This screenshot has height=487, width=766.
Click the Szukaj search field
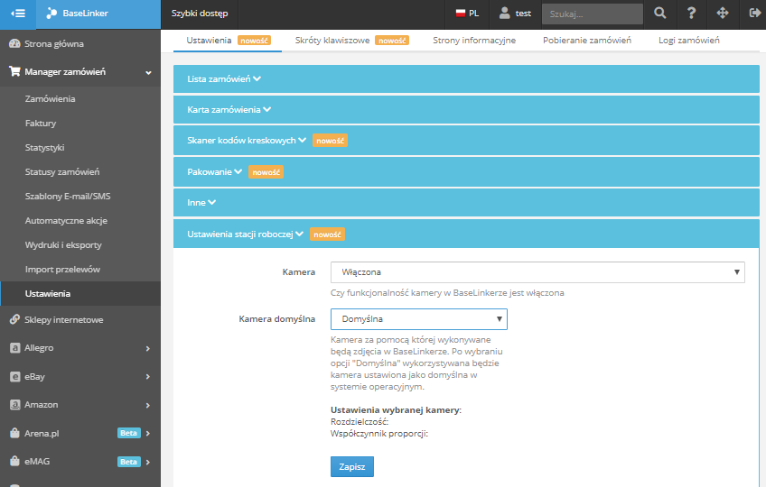coord(592,14)
